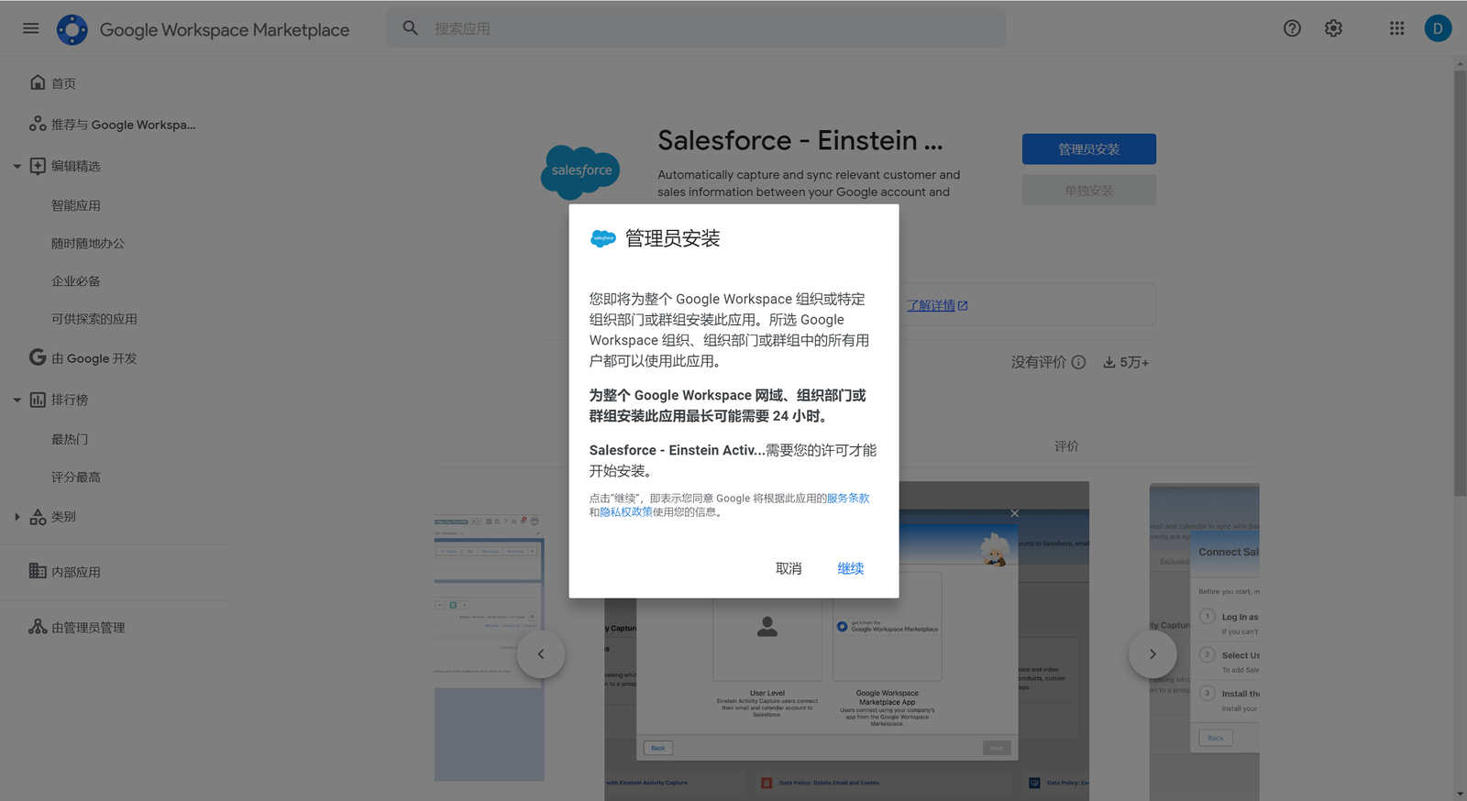Open the 隐私权政策 link
1467x801 pixels.
point(626,512)
